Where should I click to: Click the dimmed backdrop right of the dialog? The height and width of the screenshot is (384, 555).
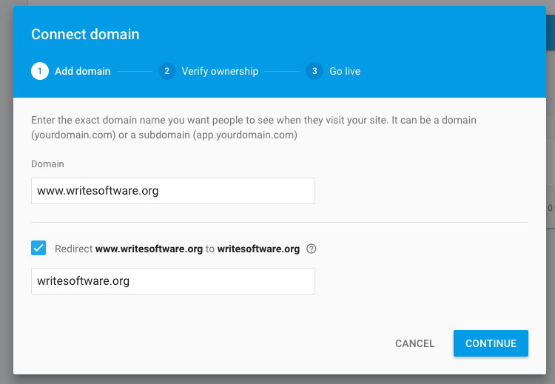[551, 283]
